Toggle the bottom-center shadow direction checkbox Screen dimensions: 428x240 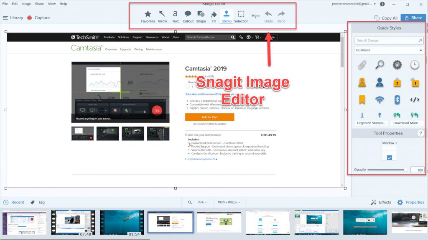(389, 157)
